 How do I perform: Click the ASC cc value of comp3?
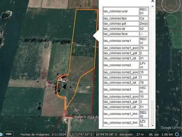(144, 89)
